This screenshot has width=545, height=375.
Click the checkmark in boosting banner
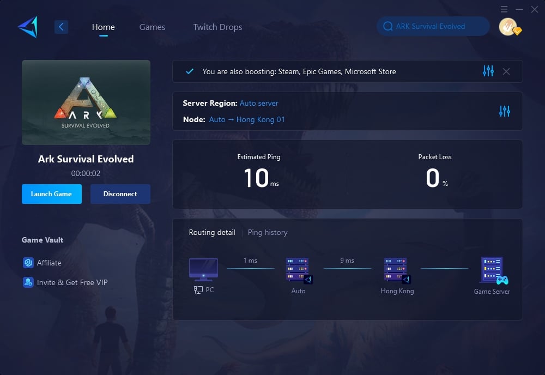coord(190,71)
